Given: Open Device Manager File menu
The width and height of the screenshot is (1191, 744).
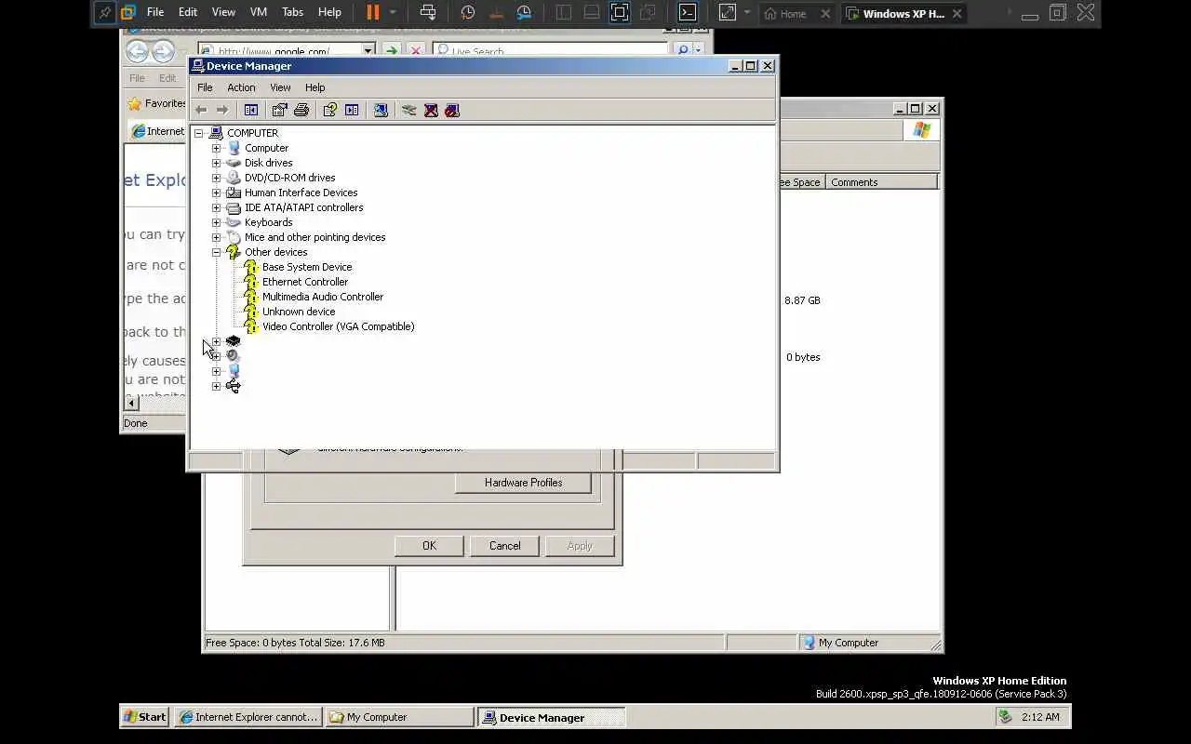Looking at the screenshot, I should [x=205, y=87].
